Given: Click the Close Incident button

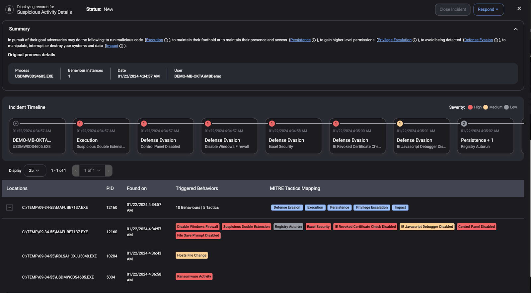Looking at the screenshot, I should click(x=453, y=9).
